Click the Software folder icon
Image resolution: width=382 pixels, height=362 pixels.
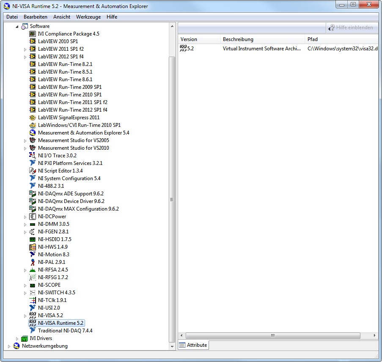25,26
